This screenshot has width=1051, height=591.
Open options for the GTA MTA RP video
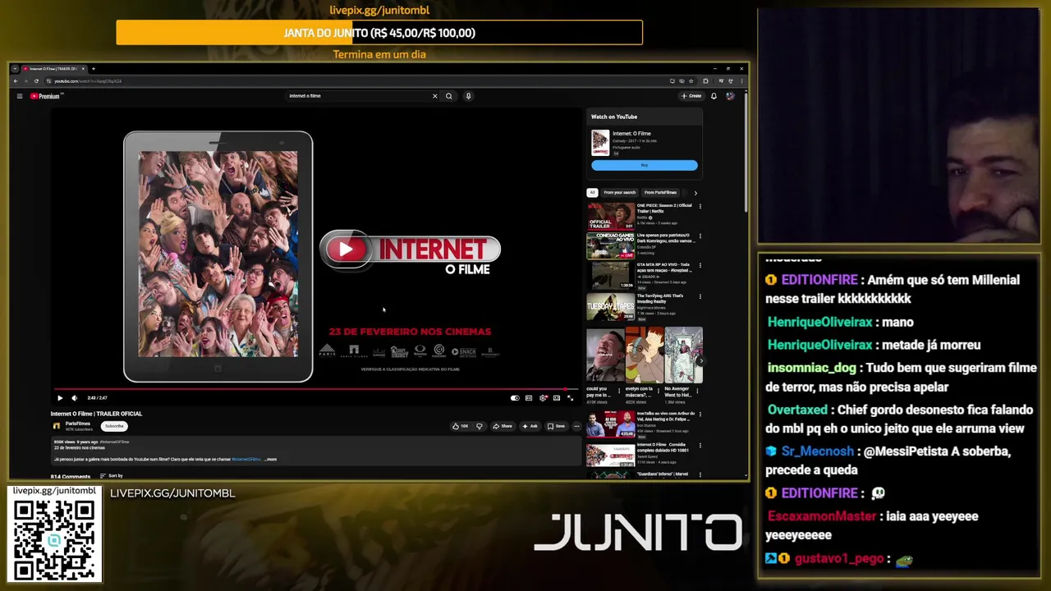(x=700, y=267)
